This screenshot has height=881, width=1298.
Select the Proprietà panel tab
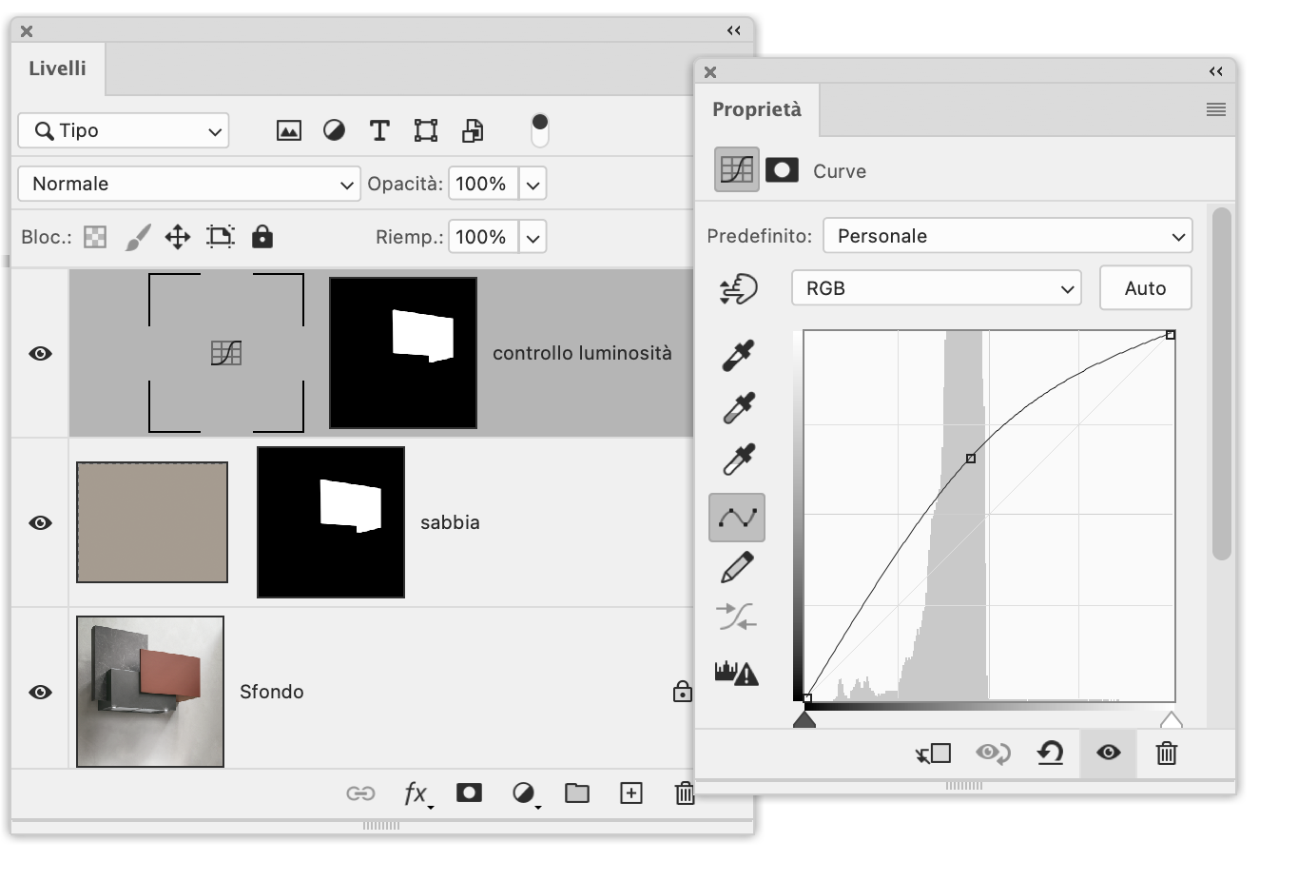click(x=756, y=109)
